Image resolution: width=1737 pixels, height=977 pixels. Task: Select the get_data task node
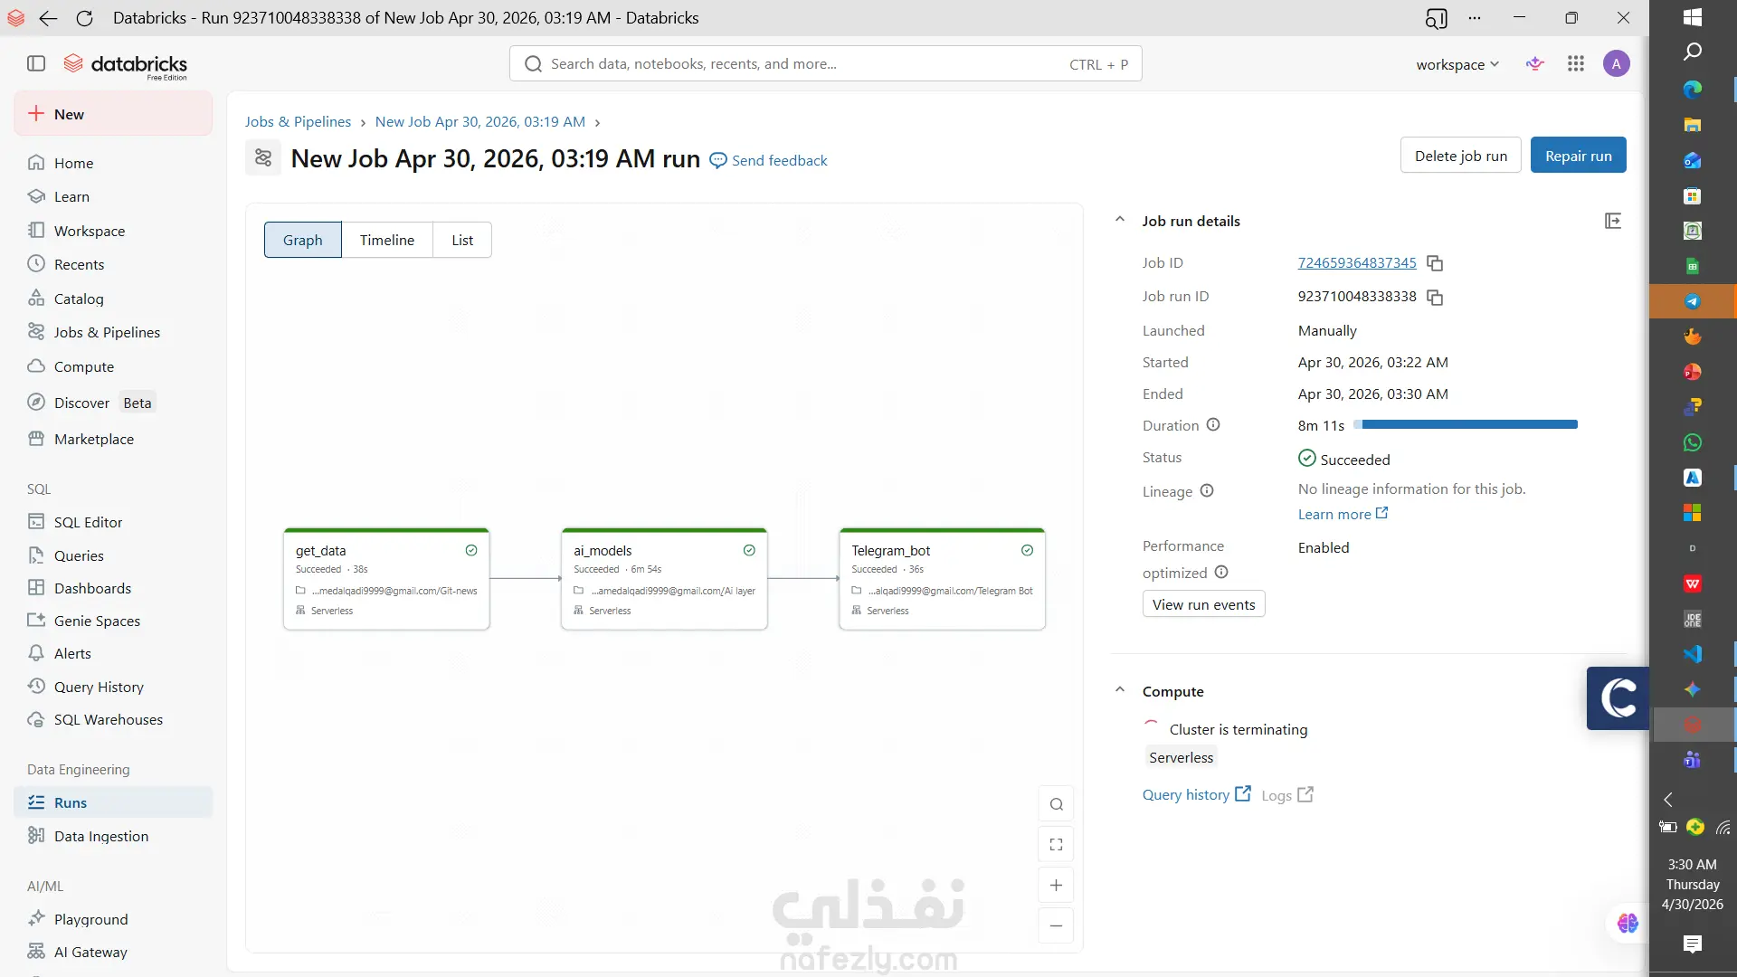386,579
